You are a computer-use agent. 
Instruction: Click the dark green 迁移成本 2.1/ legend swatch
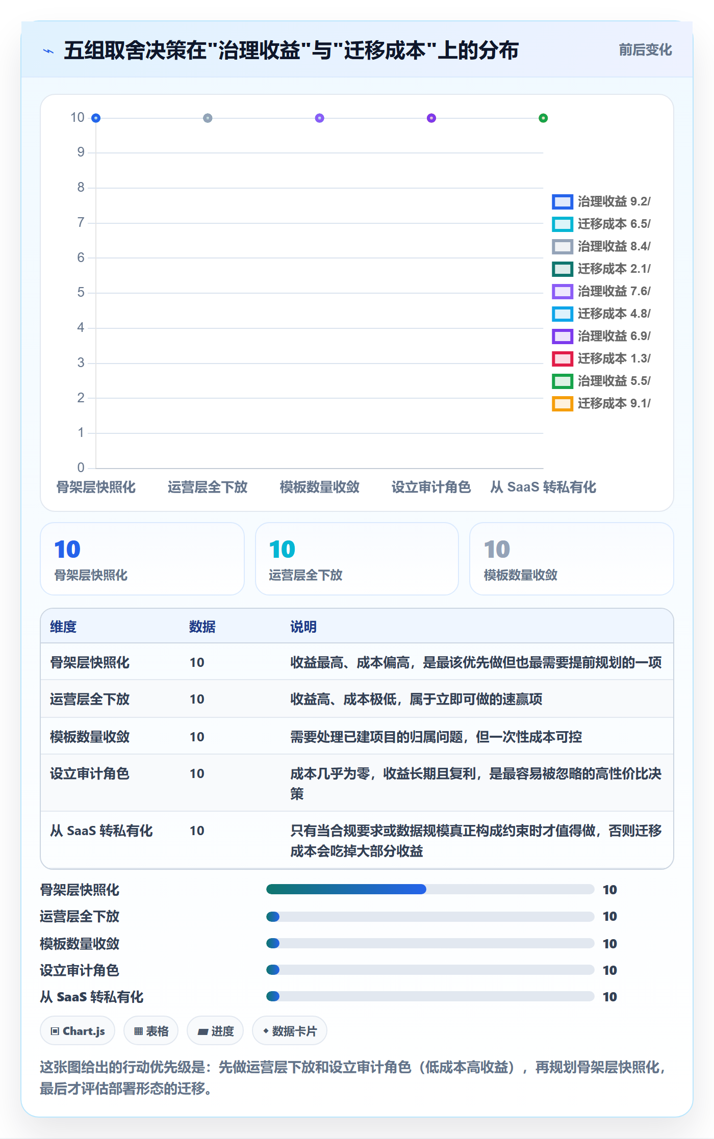coord(563,269)
